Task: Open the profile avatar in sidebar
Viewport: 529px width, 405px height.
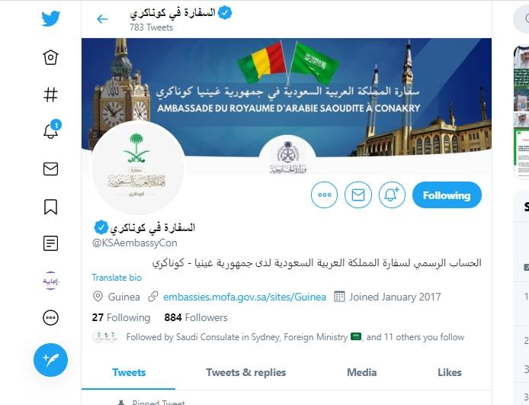Action: tap(50, 281)
